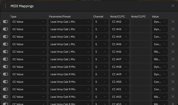Remove the CC #44 mapping
Screen dimensions: 178x105
coord(173,37)
